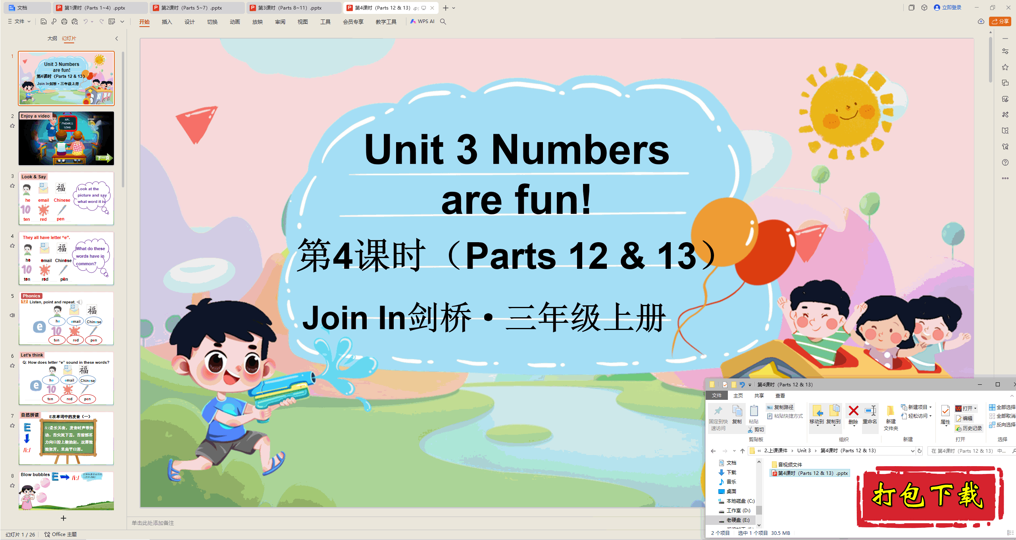Viewport: 1016px width, 540px height.
Task: Open the 移动到 dropdown in Explorer
Action: 817,425
